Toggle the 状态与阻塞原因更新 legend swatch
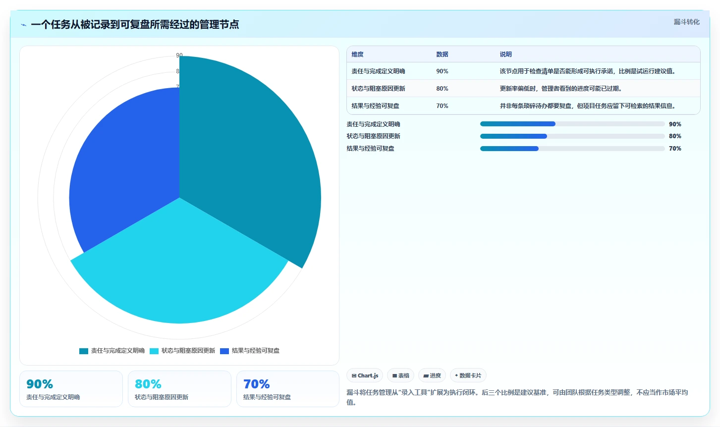Image resolution: width=720 pixels, height=427 pixels. pos(154,351)
